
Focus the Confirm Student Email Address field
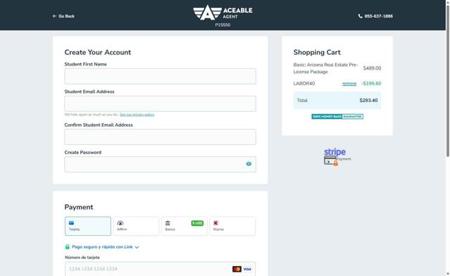pos(160,137)
